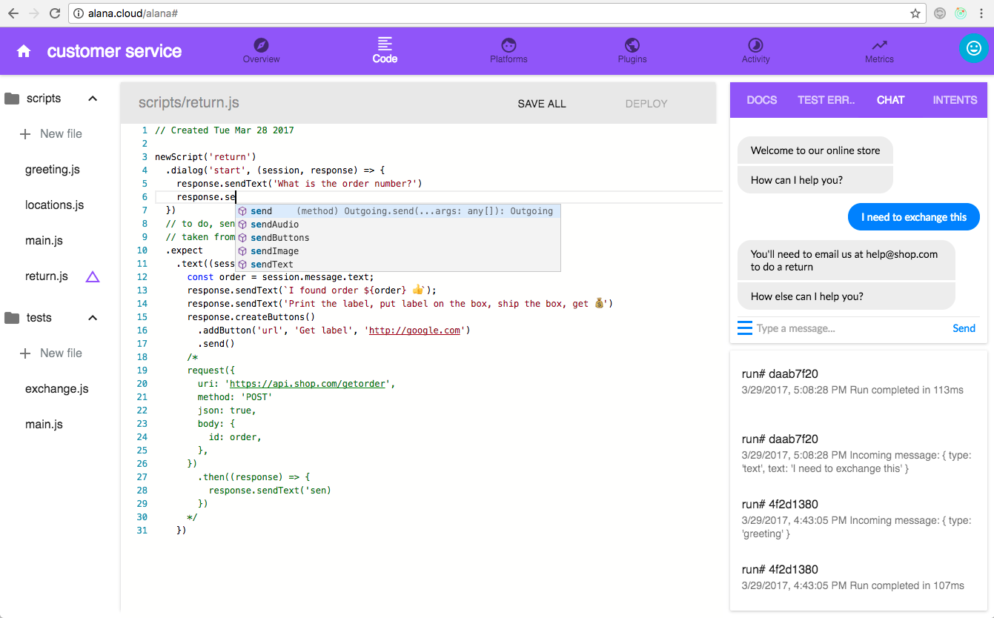The image size is (994, 618).
Task: Click the customer service title
Action: pos(114,51)
